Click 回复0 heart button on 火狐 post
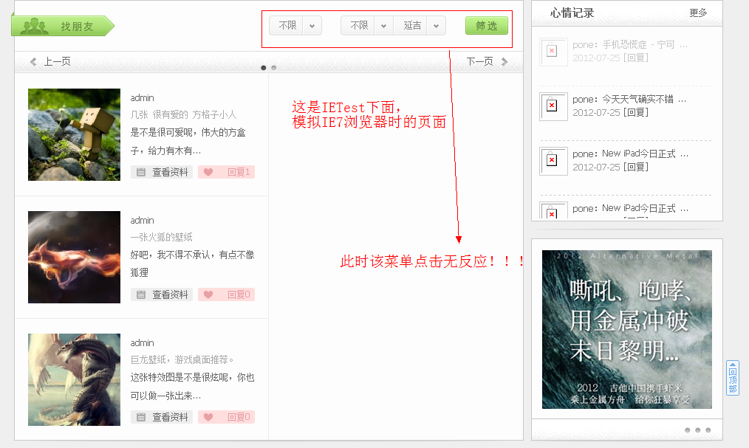The height and width of the screenshot is (448, 749). [x=227, y=294]
